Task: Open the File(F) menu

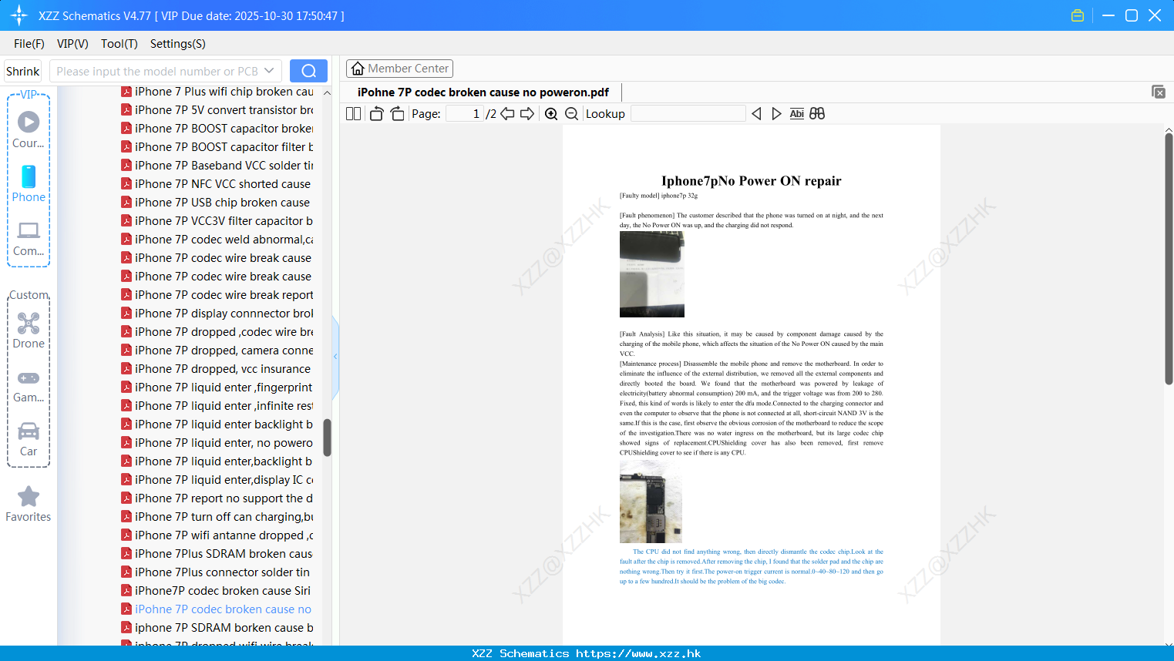Action: pyautogui.click(x=29, y=44)
